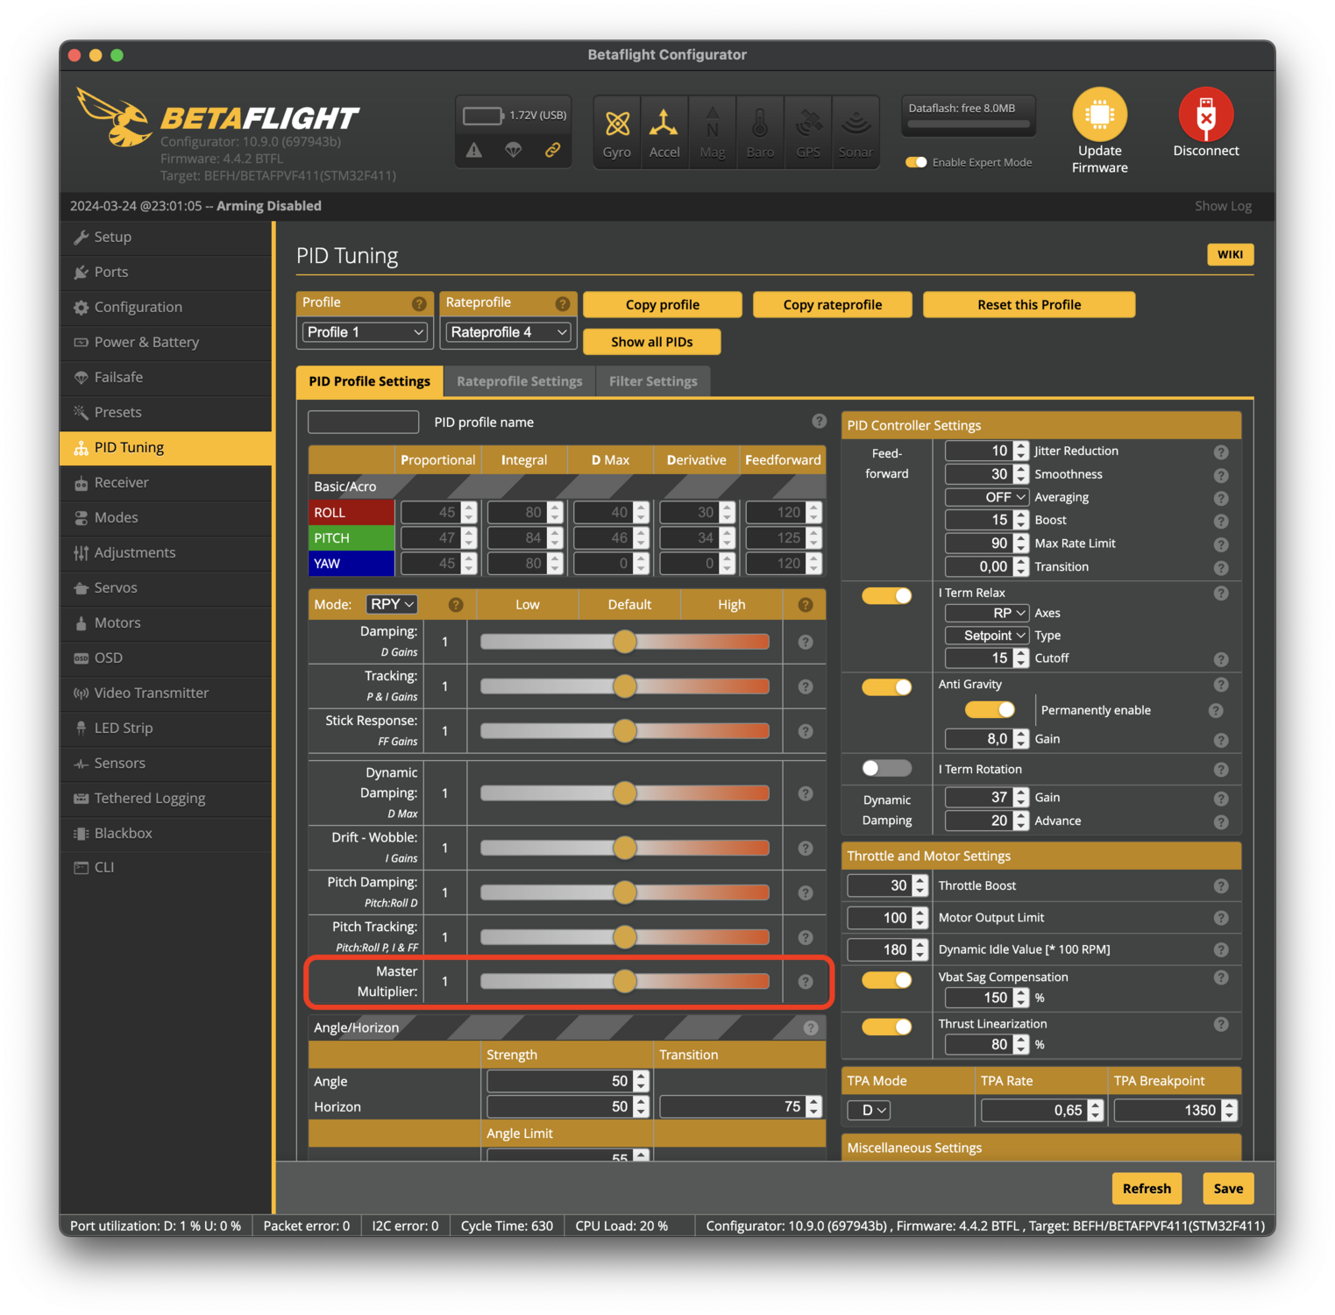Image resolution: width=1335 pixels, height=1315 pixels.
Task: Click the help icon next to Rateprofile
Action: (x=563, y=303)
